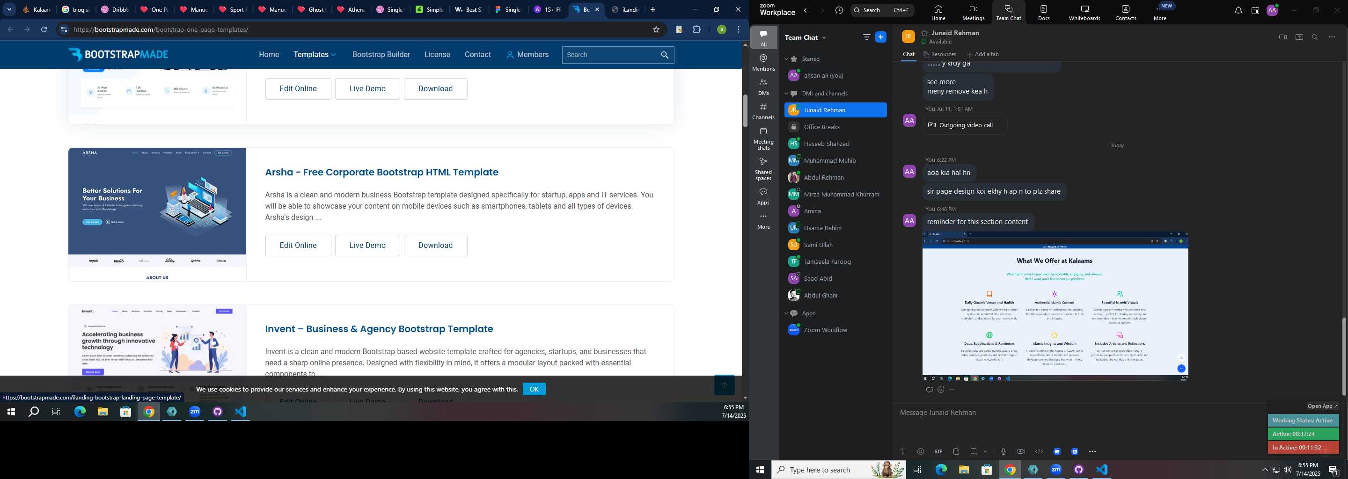The width and height of the screenshot is (1348, 479).
Task: Star the Junaid Rehman contact
Action: point(925,32)
